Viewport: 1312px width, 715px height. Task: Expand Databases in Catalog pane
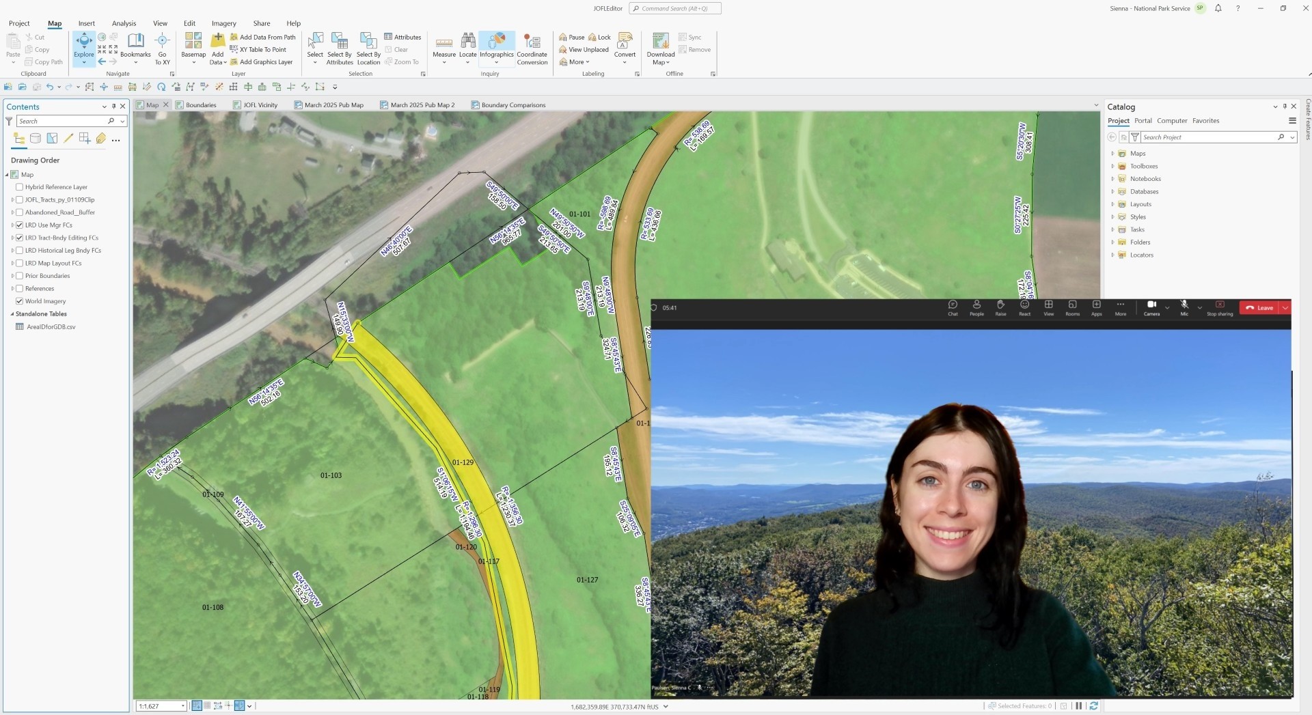[1112, 192]
